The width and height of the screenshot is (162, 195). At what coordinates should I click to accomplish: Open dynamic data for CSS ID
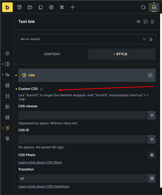pyautogui.click(x=152, y=139)
